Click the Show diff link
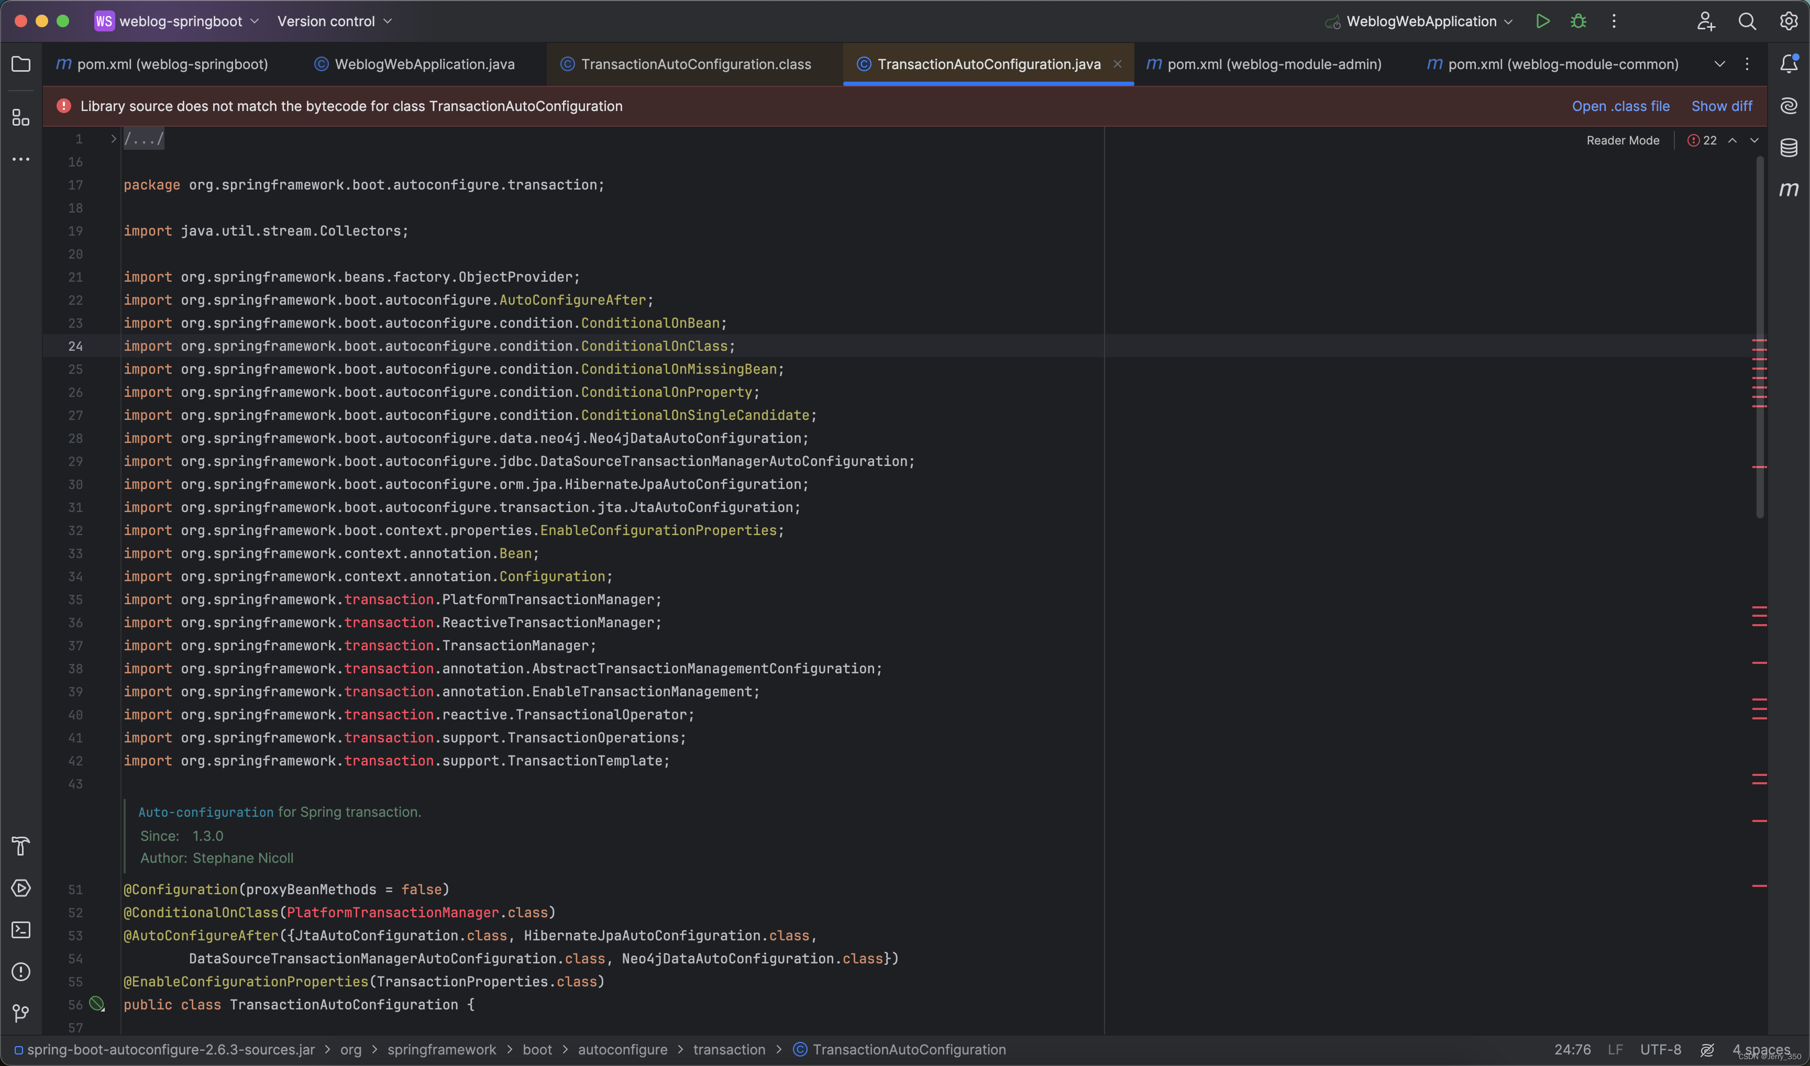This screenshot has width=1810, height=1066. tap(1721, 106)
